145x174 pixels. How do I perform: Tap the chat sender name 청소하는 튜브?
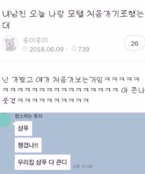(29, 116)
